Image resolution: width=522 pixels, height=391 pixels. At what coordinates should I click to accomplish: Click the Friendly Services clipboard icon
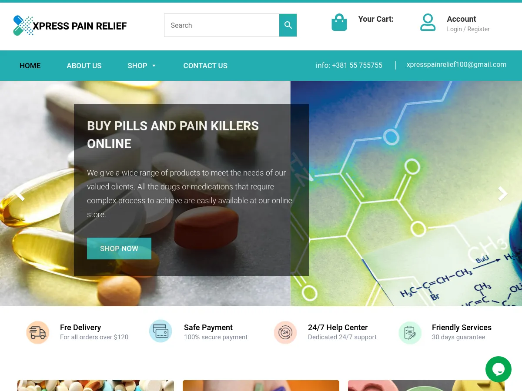(410, 333)
